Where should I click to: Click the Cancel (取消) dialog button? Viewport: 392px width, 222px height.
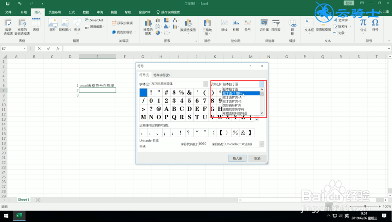click(257, 158)
